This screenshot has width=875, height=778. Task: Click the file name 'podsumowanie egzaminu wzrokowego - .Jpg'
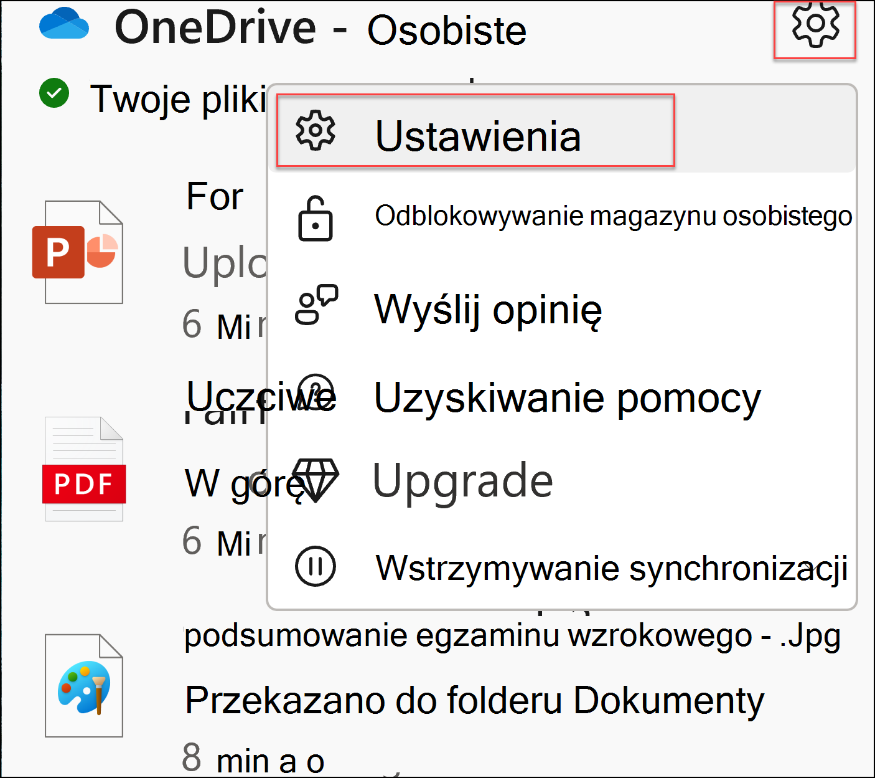point(513,636)
